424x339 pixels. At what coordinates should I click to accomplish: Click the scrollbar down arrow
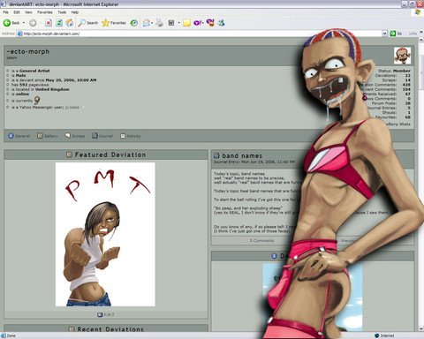coord(420,328)
